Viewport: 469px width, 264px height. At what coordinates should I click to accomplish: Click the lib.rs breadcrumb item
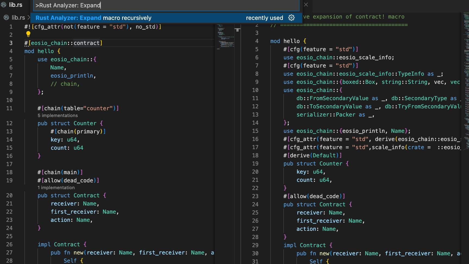point(18,17)
